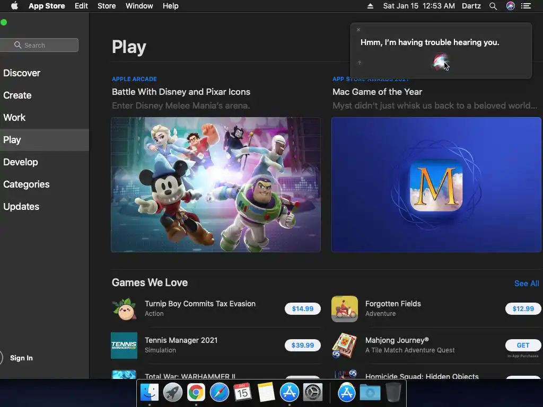Open the Apple menu
The image size is (543, 407).
pyautogui.click(x=14, y=6)
